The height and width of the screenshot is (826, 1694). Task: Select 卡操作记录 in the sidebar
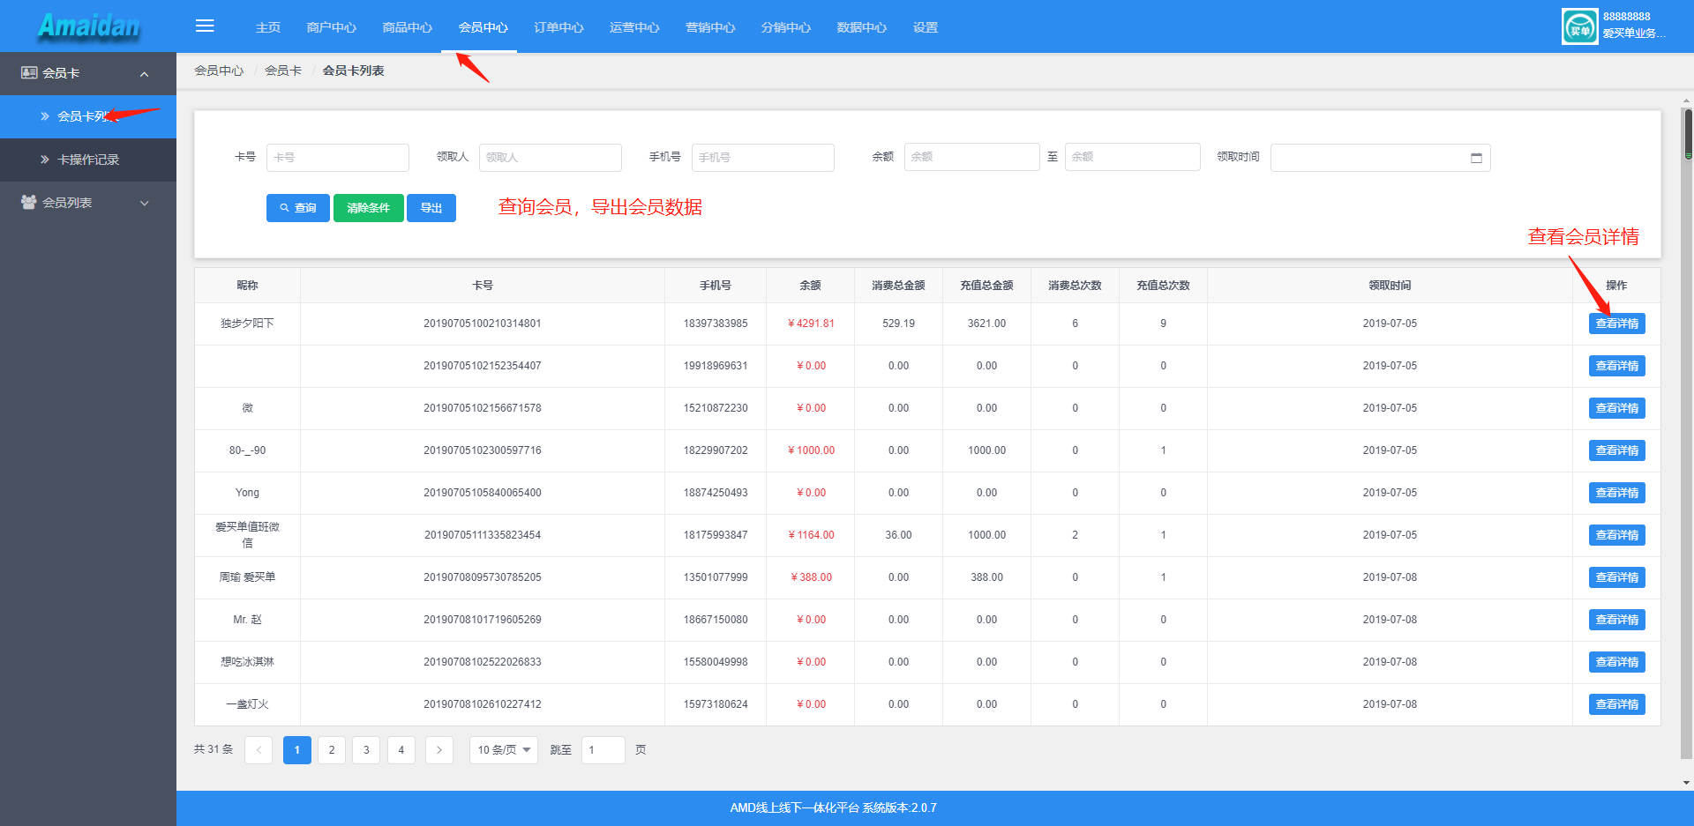pyautogui.click(x=88, y=160)
